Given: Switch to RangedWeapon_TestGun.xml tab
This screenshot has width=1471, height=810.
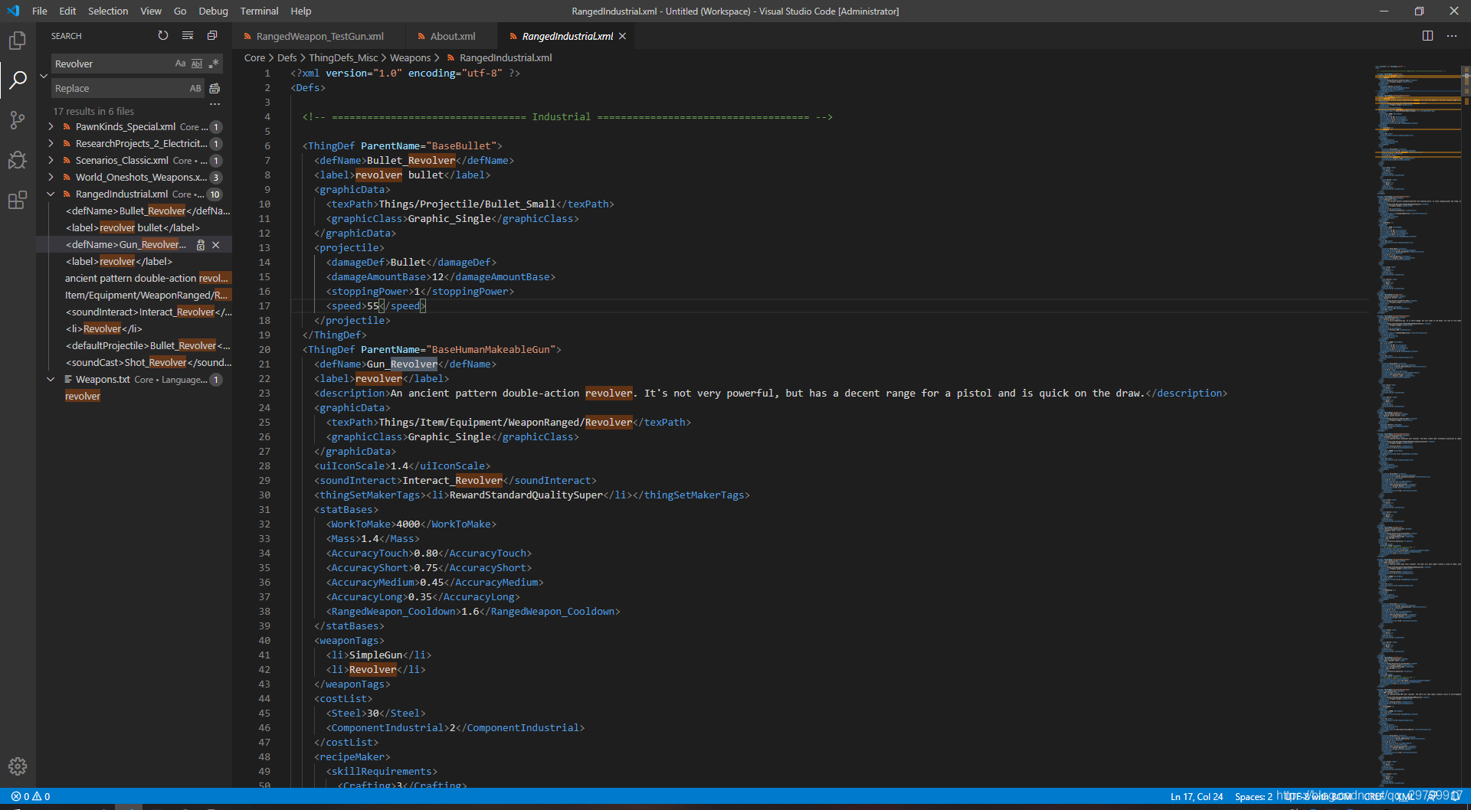Looking at the screenshot, I should [x=319, y=36].
